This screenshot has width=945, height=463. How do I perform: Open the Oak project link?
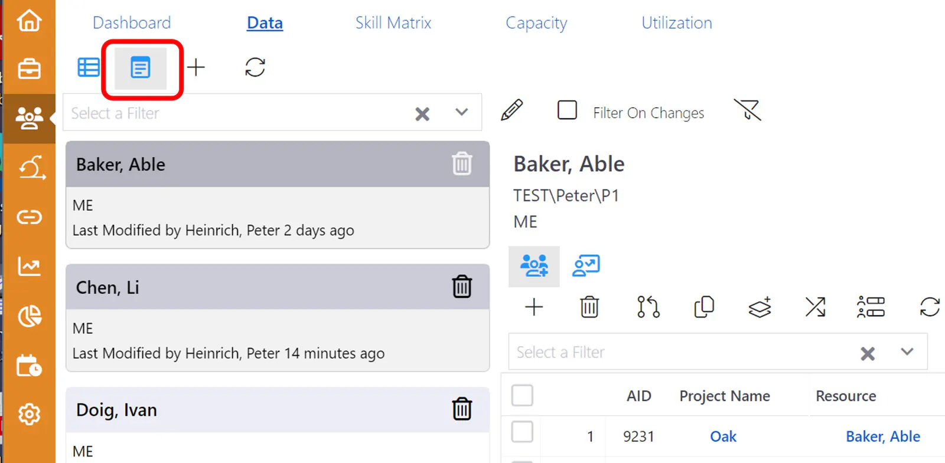tap(723, 436)
